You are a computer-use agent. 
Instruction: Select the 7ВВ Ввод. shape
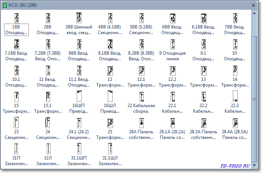click(235, 24)
